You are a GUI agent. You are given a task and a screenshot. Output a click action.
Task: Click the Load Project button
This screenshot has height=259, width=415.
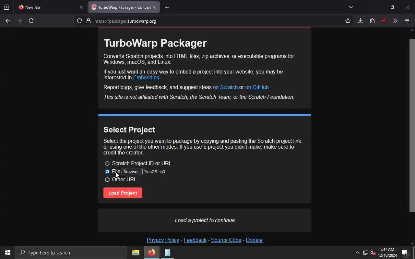[x=123, y=193]
